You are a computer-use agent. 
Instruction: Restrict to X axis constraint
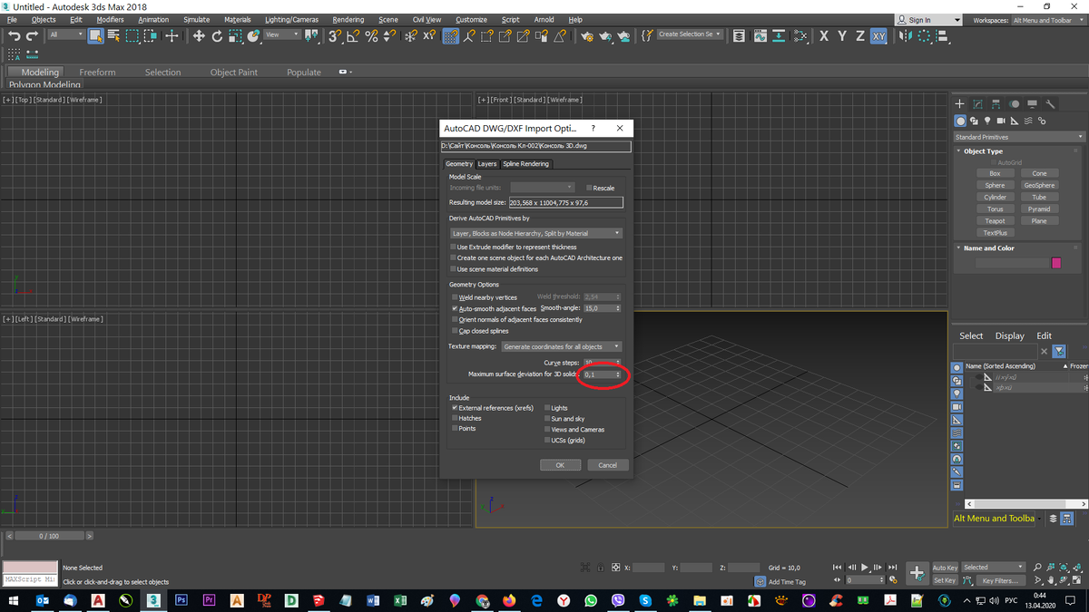click(824, 36)
